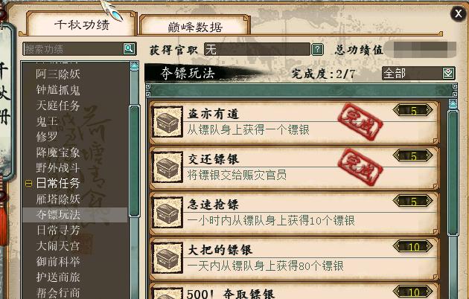Select 雁塔除妖 in the category list

[58, 199]
